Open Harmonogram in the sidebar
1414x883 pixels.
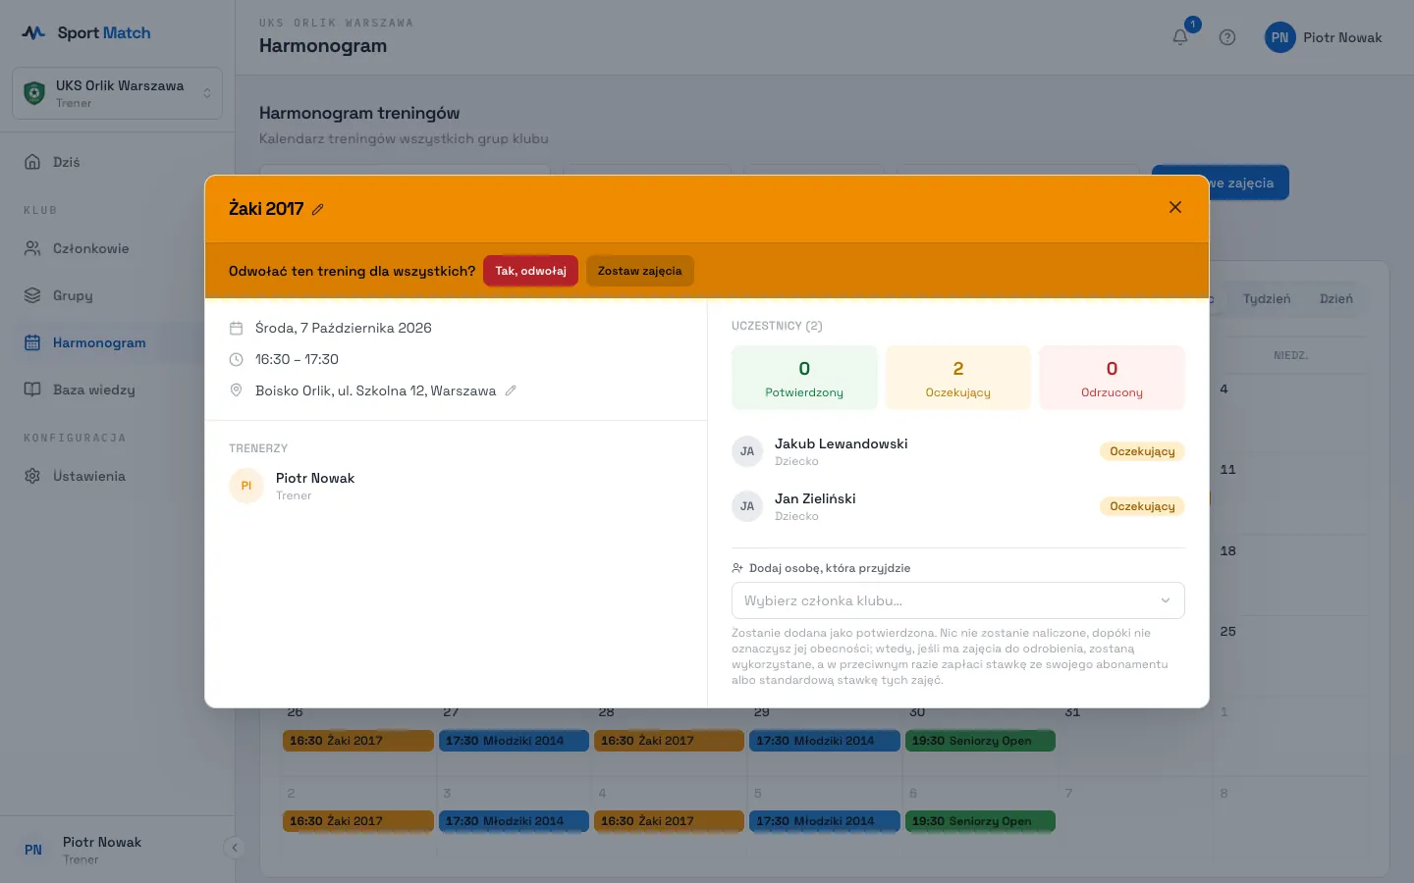tap(118, 342)
